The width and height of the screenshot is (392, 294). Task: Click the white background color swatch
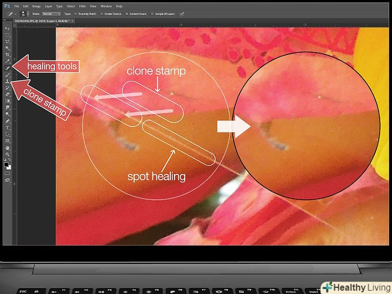(9, 167)
